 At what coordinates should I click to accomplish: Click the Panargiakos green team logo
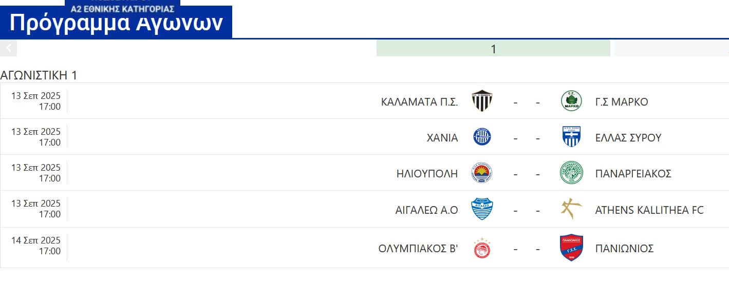[x=571, y=173]
